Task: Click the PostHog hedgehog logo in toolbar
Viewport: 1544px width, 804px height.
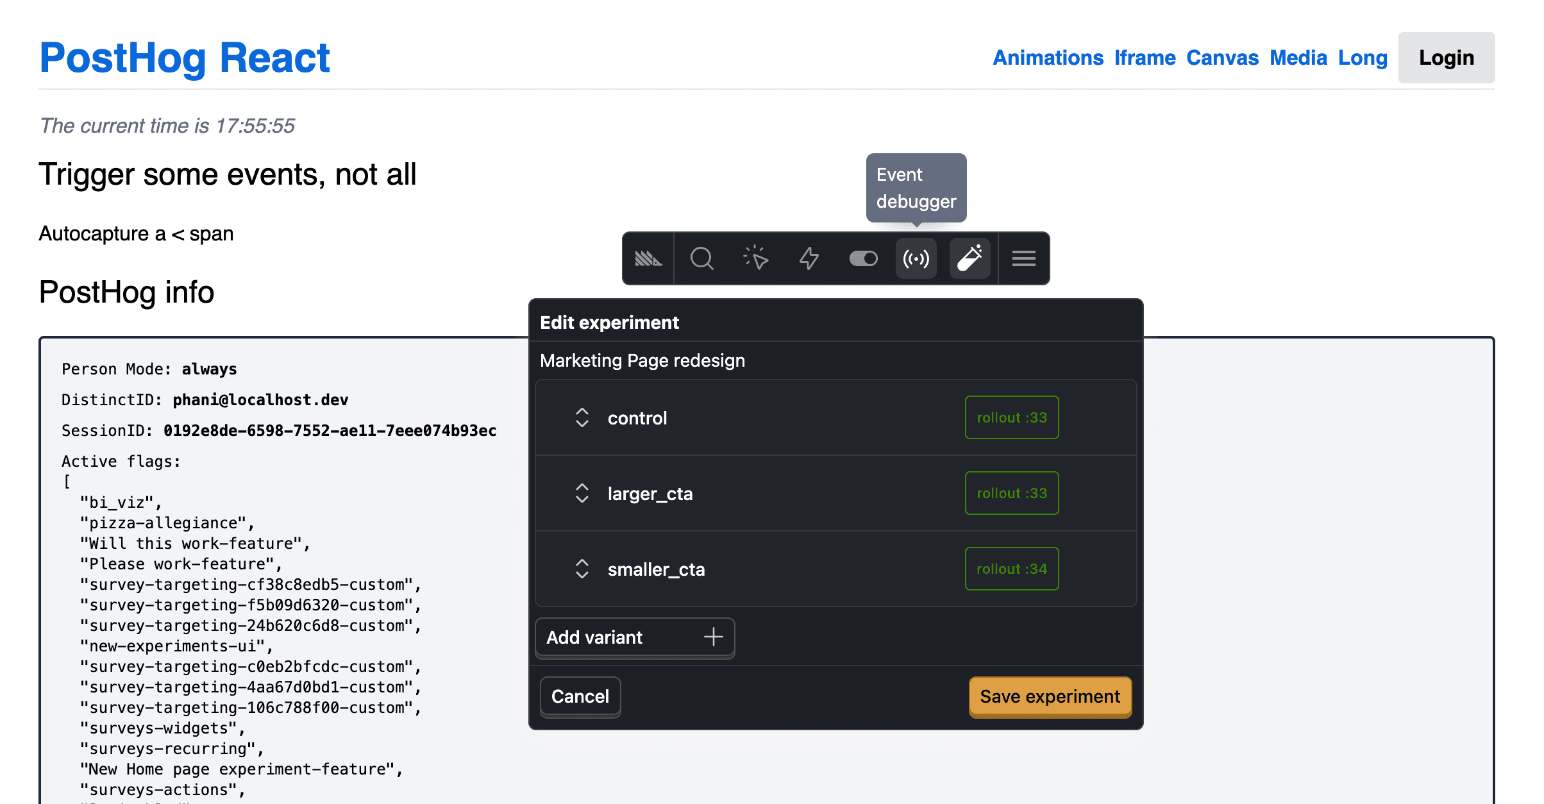Action: (x=648, y=258)
